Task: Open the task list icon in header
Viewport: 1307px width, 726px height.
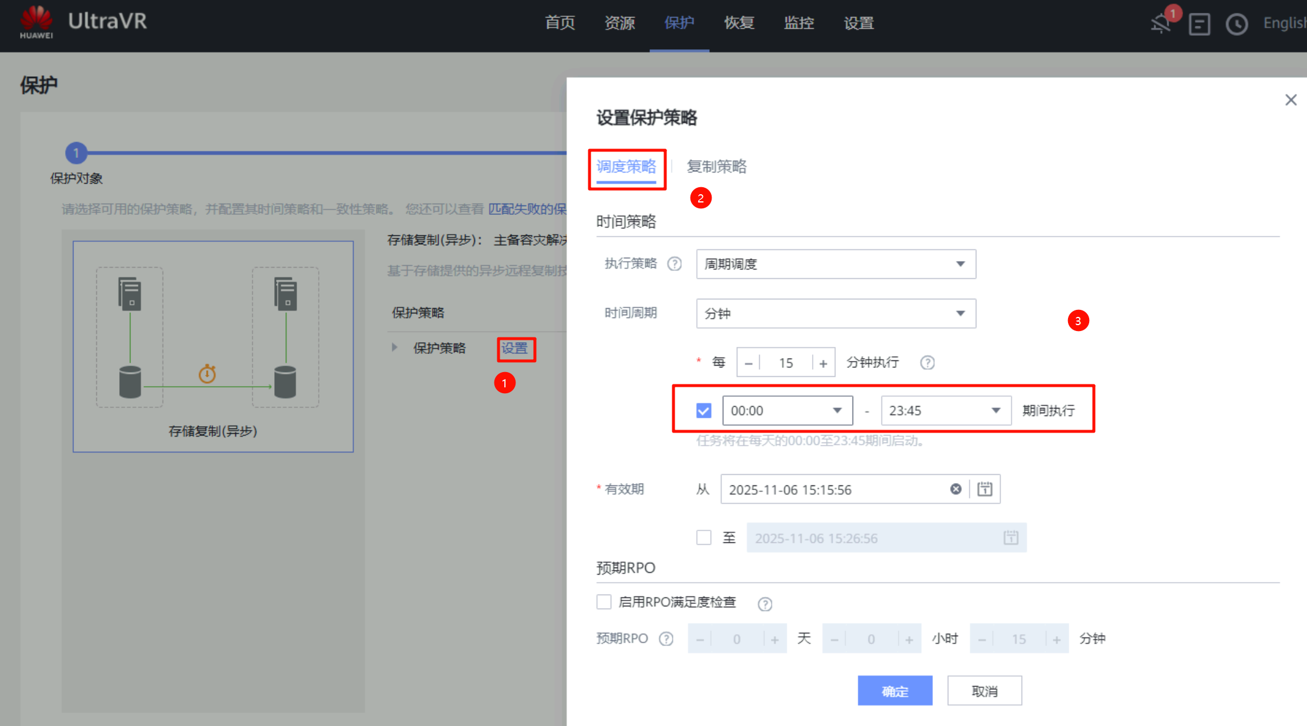Action: click(1199, 24)
